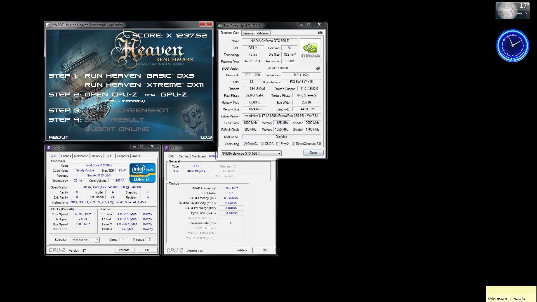
Task: Click Run Heaven "Basic" DX9
Action: point(139,76)
